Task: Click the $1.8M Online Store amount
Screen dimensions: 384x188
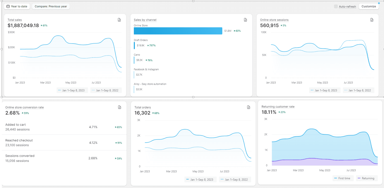Action: click(228, 31)
